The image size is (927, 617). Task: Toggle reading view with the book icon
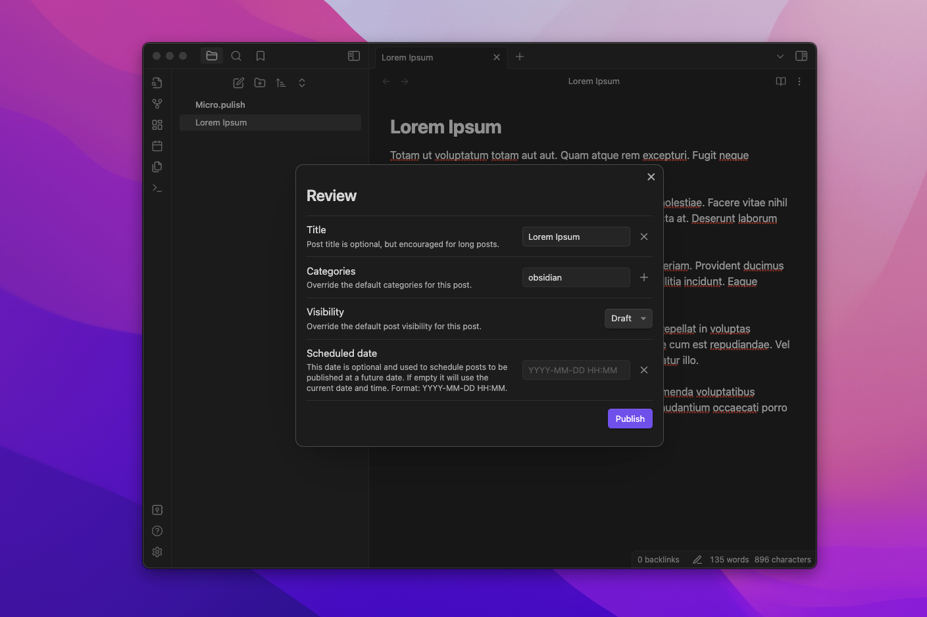point(780,81)
